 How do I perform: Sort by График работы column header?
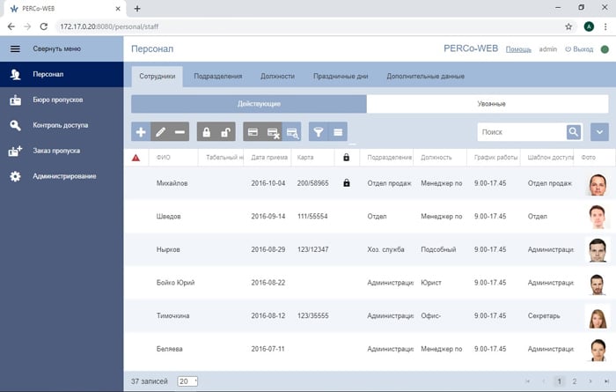click(495, 158)
